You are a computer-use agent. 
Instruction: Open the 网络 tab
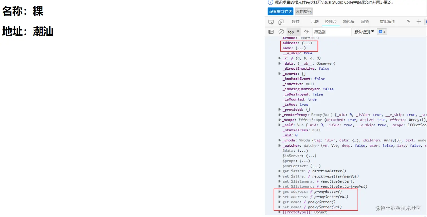[x=365, y=22]
